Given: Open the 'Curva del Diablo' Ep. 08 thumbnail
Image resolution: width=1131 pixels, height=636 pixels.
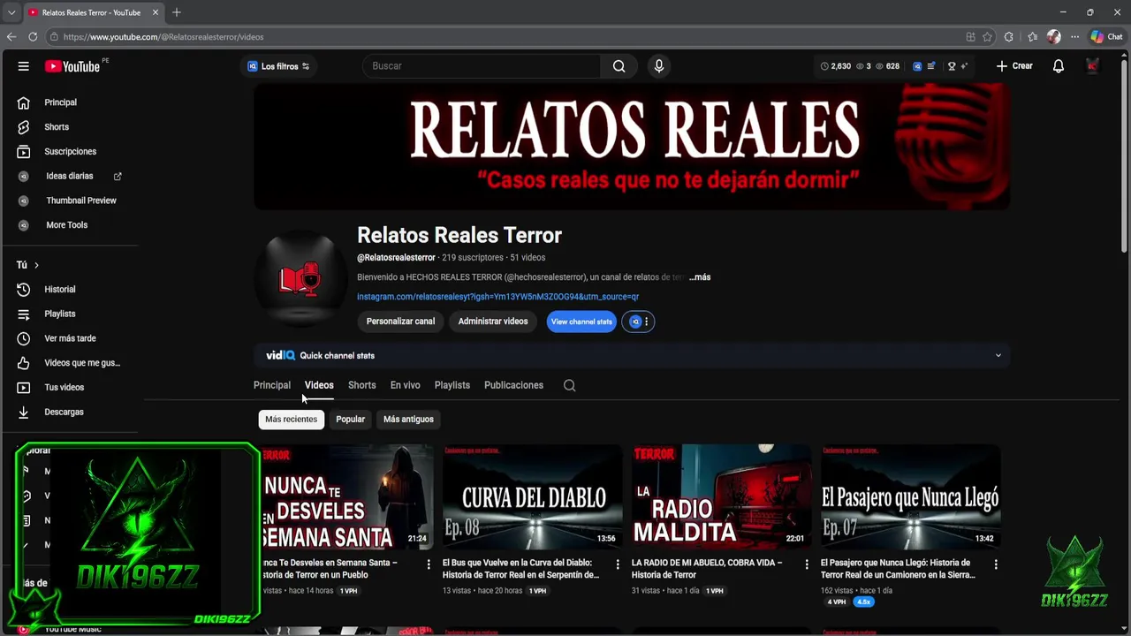Looking at the screenshot, I should [x=533, y=495].
